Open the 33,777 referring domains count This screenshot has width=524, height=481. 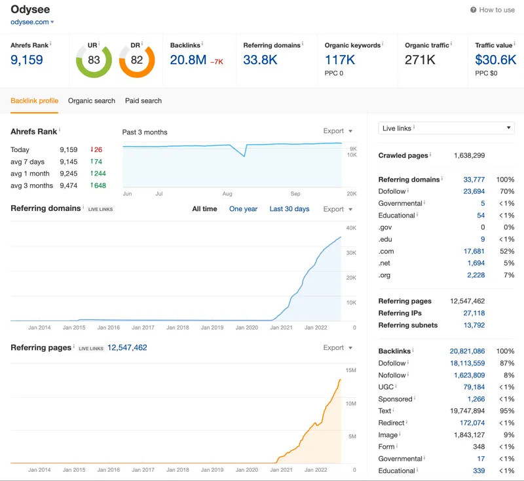[474, 180]
